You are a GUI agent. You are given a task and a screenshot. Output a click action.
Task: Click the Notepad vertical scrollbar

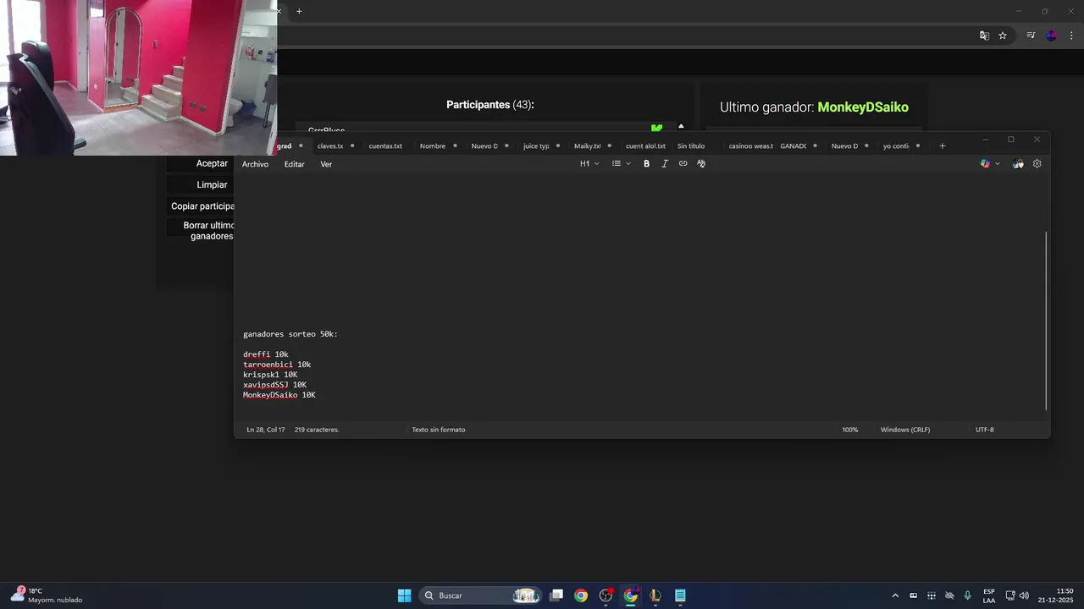(x=1046, y=320)
